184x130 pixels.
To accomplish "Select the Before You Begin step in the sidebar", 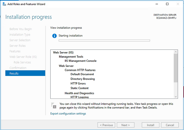I will [21, 29].
